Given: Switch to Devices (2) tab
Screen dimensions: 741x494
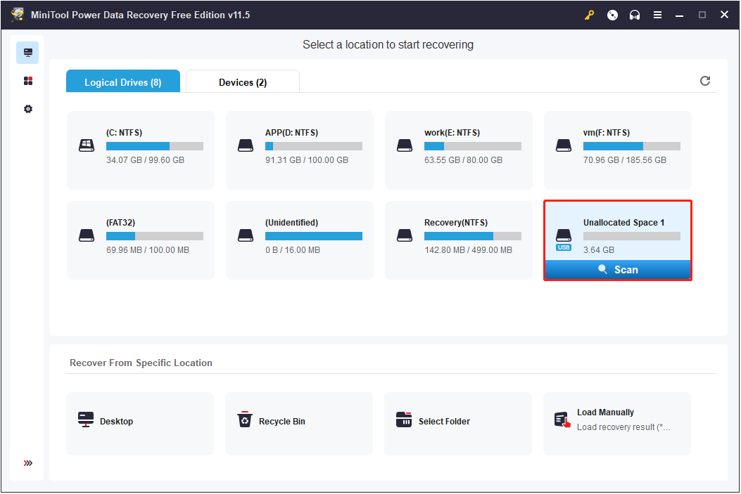Looking at the screenshot, I should (x=243, y=81).
